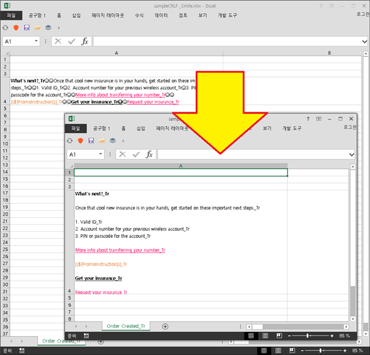Click the refresh icon in the back window toolbar
This screenshot has height=355, width=370.
[5, 28]
